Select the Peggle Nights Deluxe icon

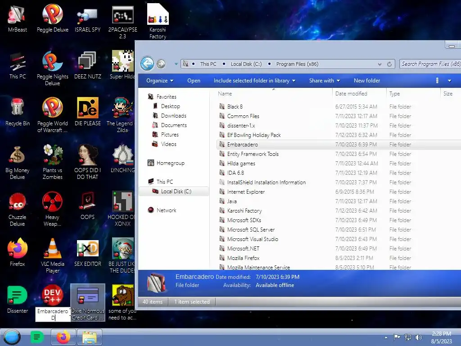pyautogui.click(x=52, y=68)
